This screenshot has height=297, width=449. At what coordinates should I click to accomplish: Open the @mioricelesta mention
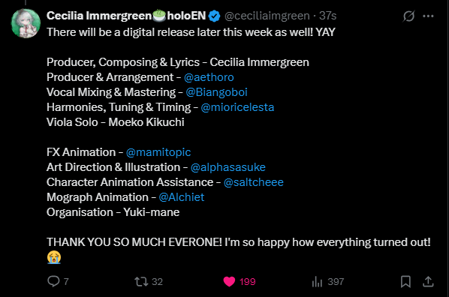[x=237, y=107]
